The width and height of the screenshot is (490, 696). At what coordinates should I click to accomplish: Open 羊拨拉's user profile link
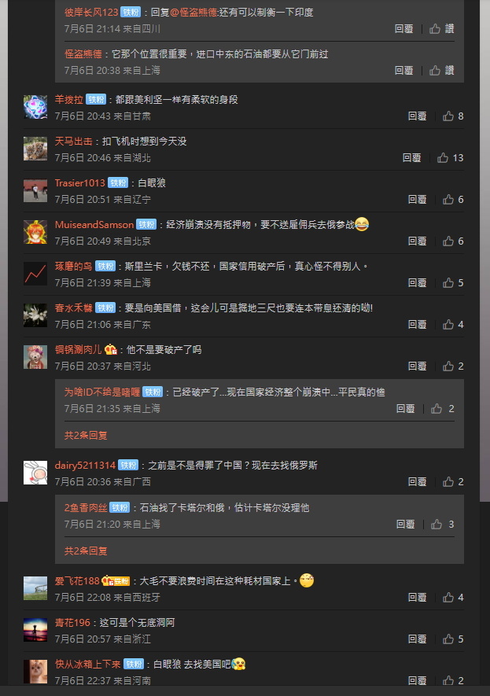click(68, 99)
